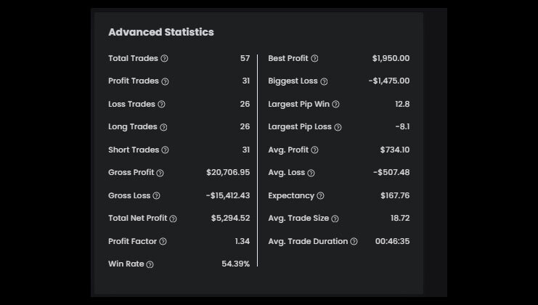The width and height of the screenshot is (538, 305).
Task: Click the help icon beside Profit Factor
Action: pos(163,241)
